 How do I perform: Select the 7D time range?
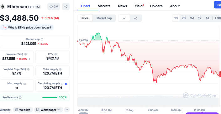point(184,18)
